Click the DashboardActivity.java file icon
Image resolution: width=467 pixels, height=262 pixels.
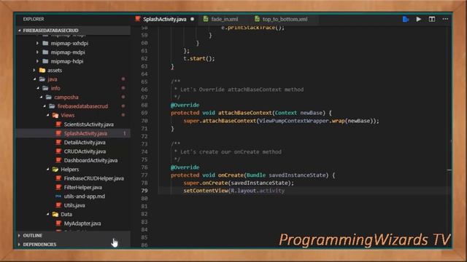point(58,160)
